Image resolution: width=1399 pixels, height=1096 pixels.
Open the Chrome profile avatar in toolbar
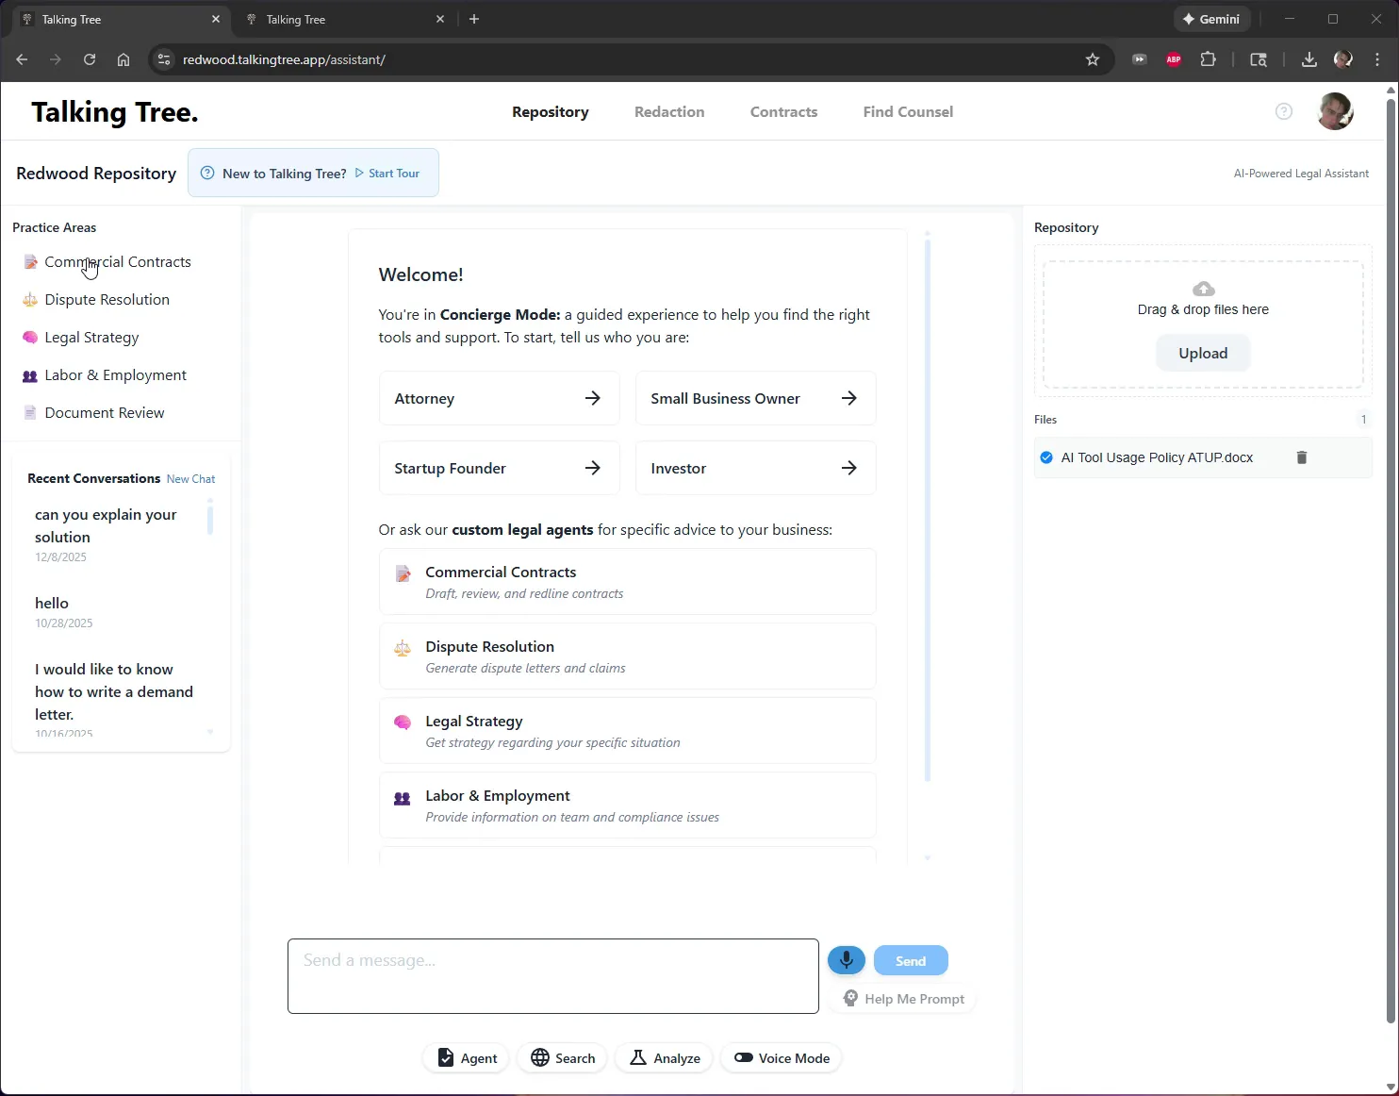pyautogui.click(x=1343, y=59)
